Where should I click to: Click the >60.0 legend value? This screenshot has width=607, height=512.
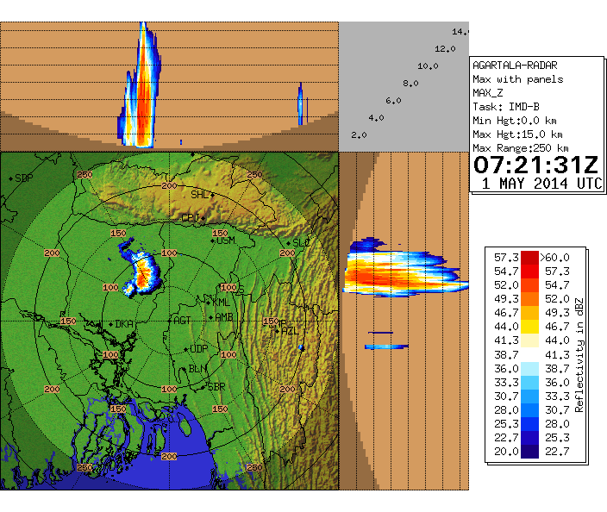coord(555,258)
